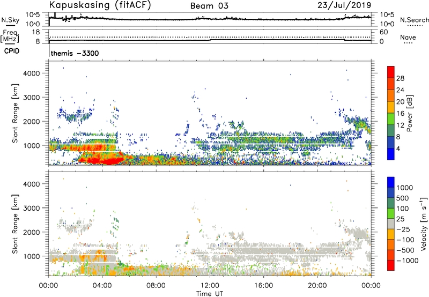Click the "12" label on Power colorbar
Screen dimensions: 429x297
tap(400, 125)
